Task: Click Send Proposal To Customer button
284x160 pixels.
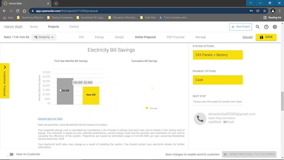Action: tap(249, 154)
